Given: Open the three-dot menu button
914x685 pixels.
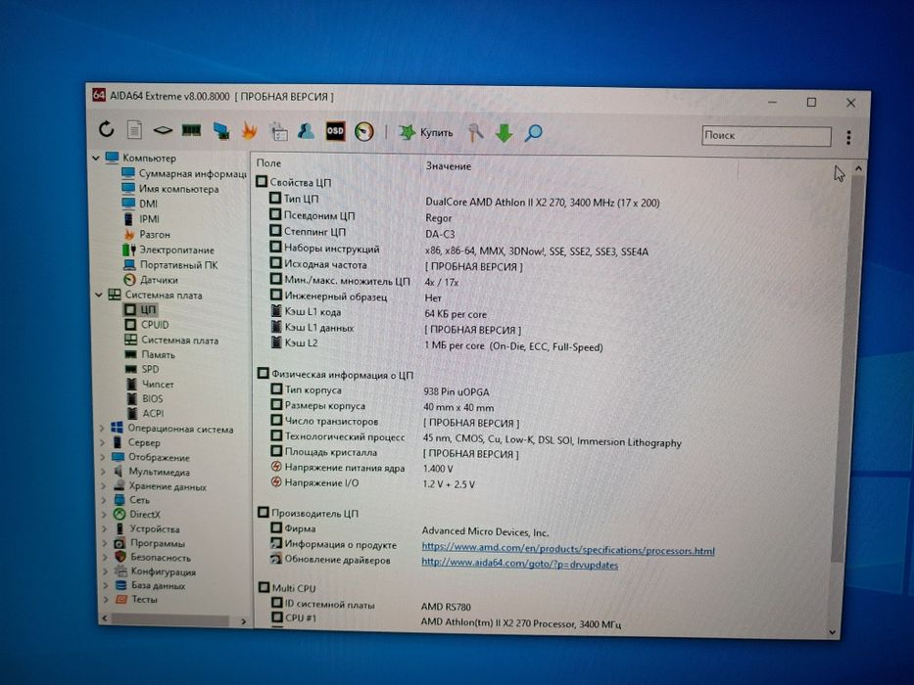Looking at the screenshot, I should click(848, 137).
